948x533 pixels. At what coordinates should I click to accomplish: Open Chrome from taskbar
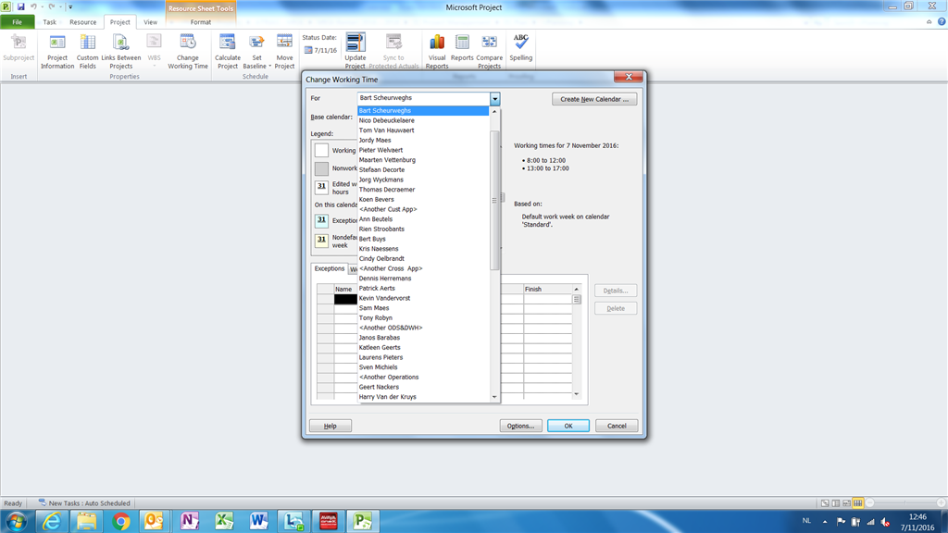[x=121, y=521]
